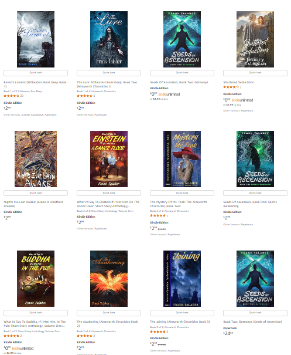Open Audible Audiobook format for Raven's Lament

(x=32, y=115)
